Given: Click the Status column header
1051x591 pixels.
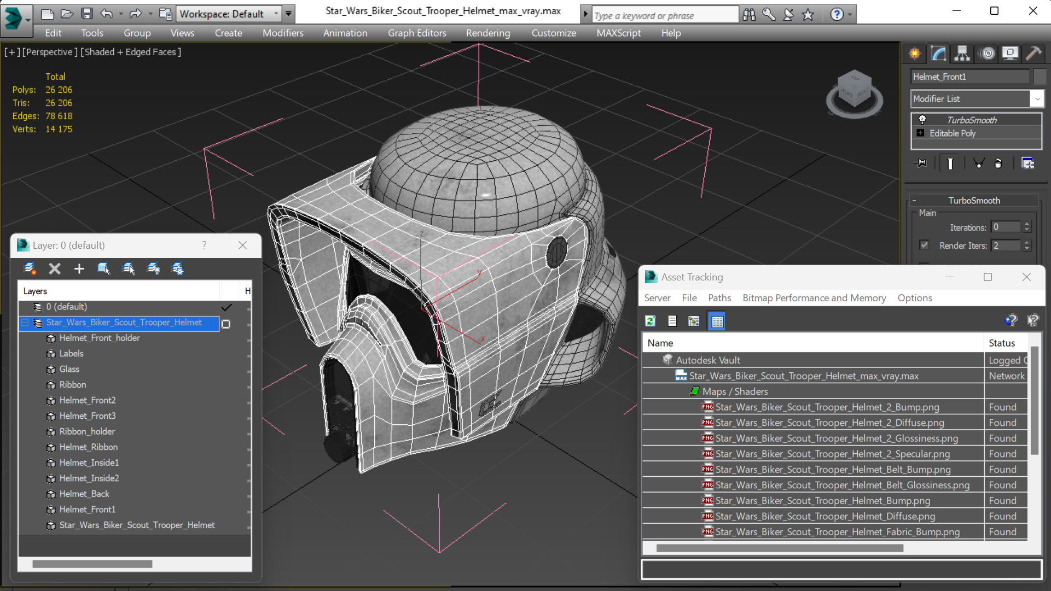Looking at the screenshot, I should coord(1006,343).
